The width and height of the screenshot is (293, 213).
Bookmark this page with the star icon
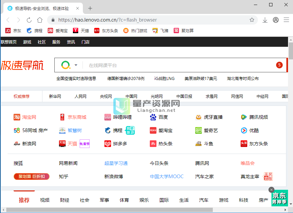252,20
